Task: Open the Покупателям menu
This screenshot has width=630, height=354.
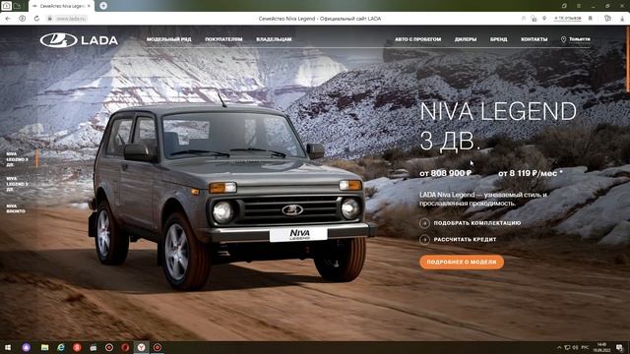Action: (223, 39)
